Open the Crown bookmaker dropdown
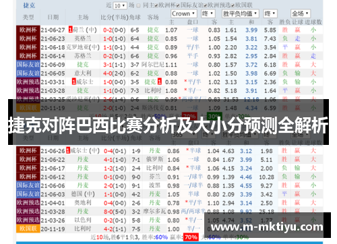The height and width of the screenshot is (244, 337). pos(184,13)
